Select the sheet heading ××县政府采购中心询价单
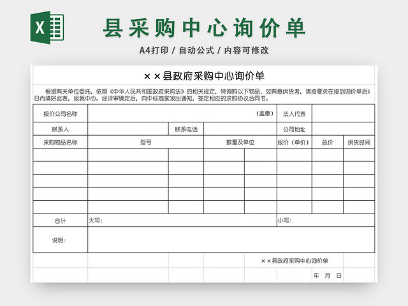The image size is (408, 306). coord(204,76)
